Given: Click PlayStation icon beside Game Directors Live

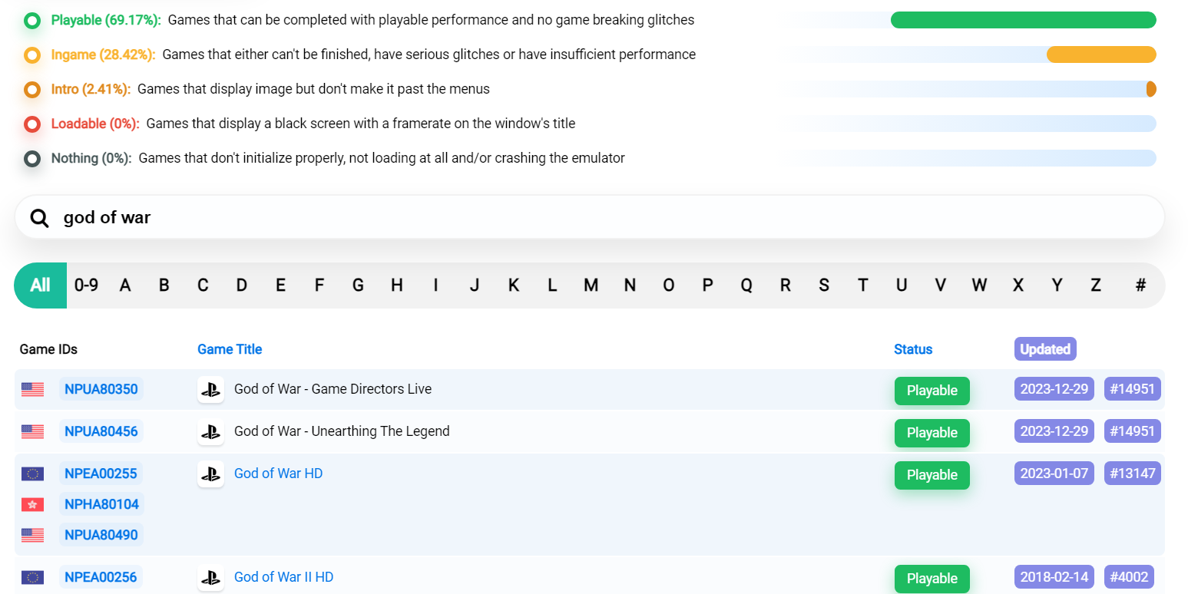Looking at the screenshot, I should click(210, 390).
